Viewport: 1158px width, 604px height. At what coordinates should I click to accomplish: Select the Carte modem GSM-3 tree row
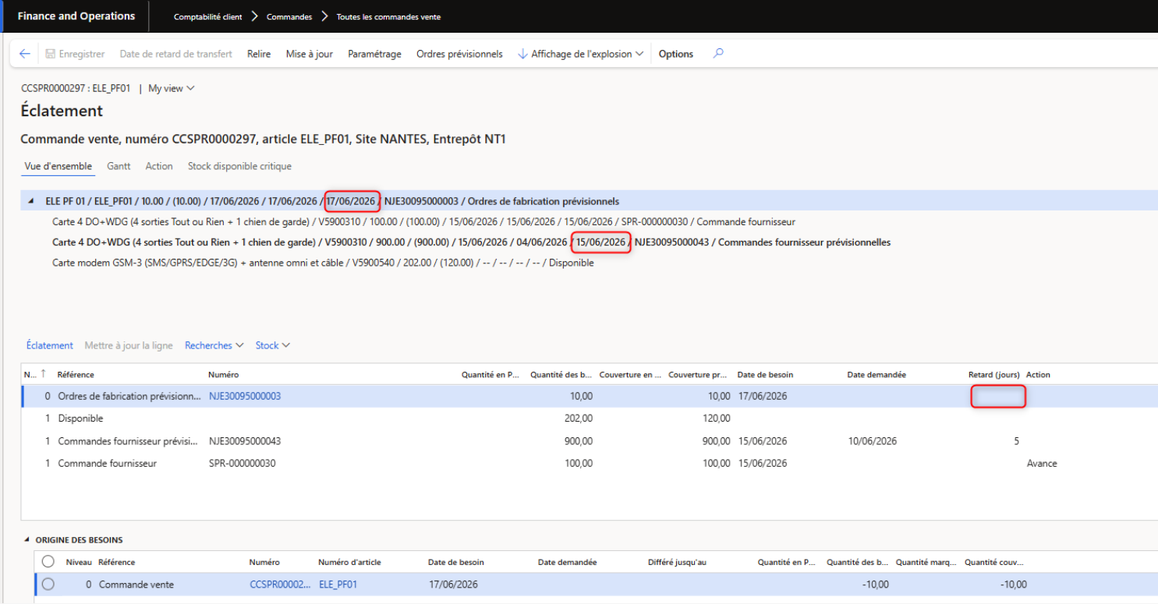323,263
